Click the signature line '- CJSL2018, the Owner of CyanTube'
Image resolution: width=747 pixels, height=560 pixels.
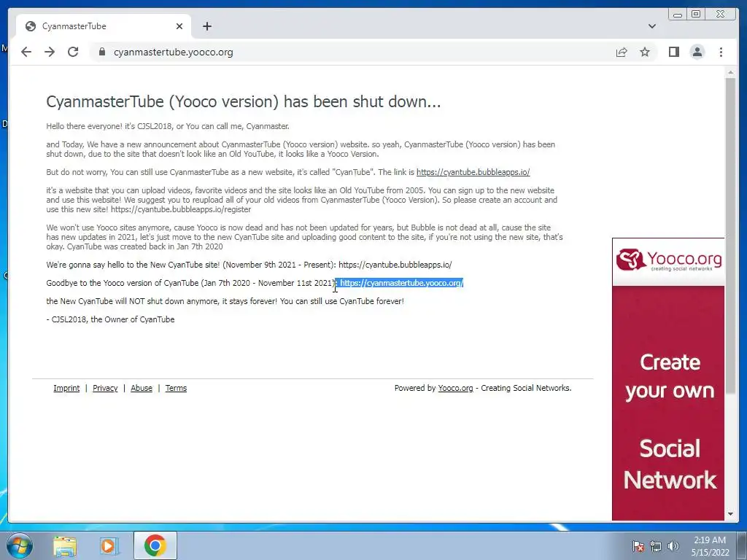tap(111, 319)
